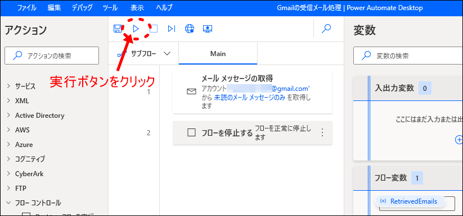Viewport: 463px width, 216px height.
Task: Open more options for フローを停止する action
Action: [322, 133]
